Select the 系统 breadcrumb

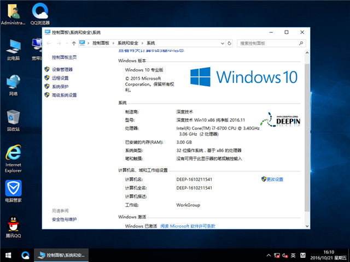151,43
